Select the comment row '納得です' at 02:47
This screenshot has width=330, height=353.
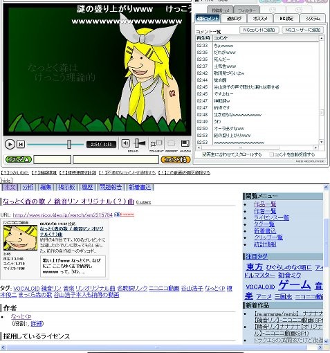tap(257, 108)
